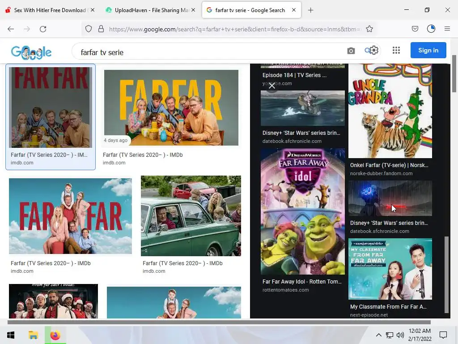
Task: Close the farfar tv serie Google Search tab
Action: 294,10
